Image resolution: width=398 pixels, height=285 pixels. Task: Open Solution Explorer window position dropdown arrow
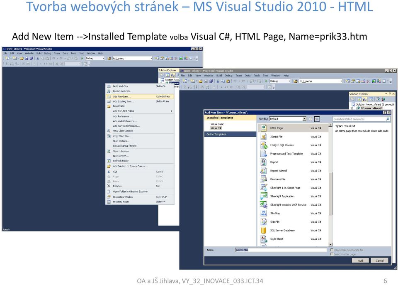click(x=386, y=94)
